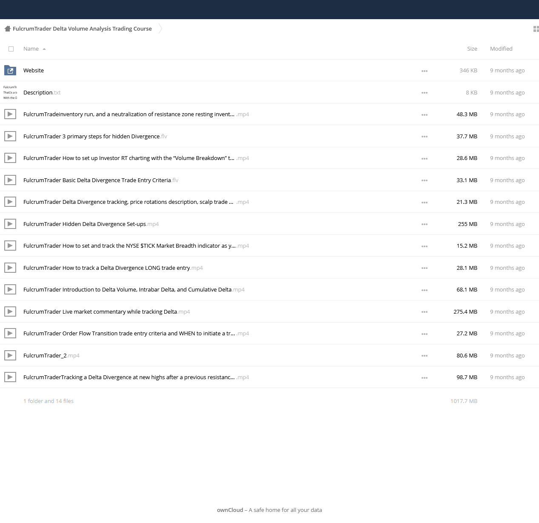The width and height of the screenshot is (539, 523).
Task: Play the 'Delta Divergence LONG trade entry' video icon
Action: coord(10,268)
